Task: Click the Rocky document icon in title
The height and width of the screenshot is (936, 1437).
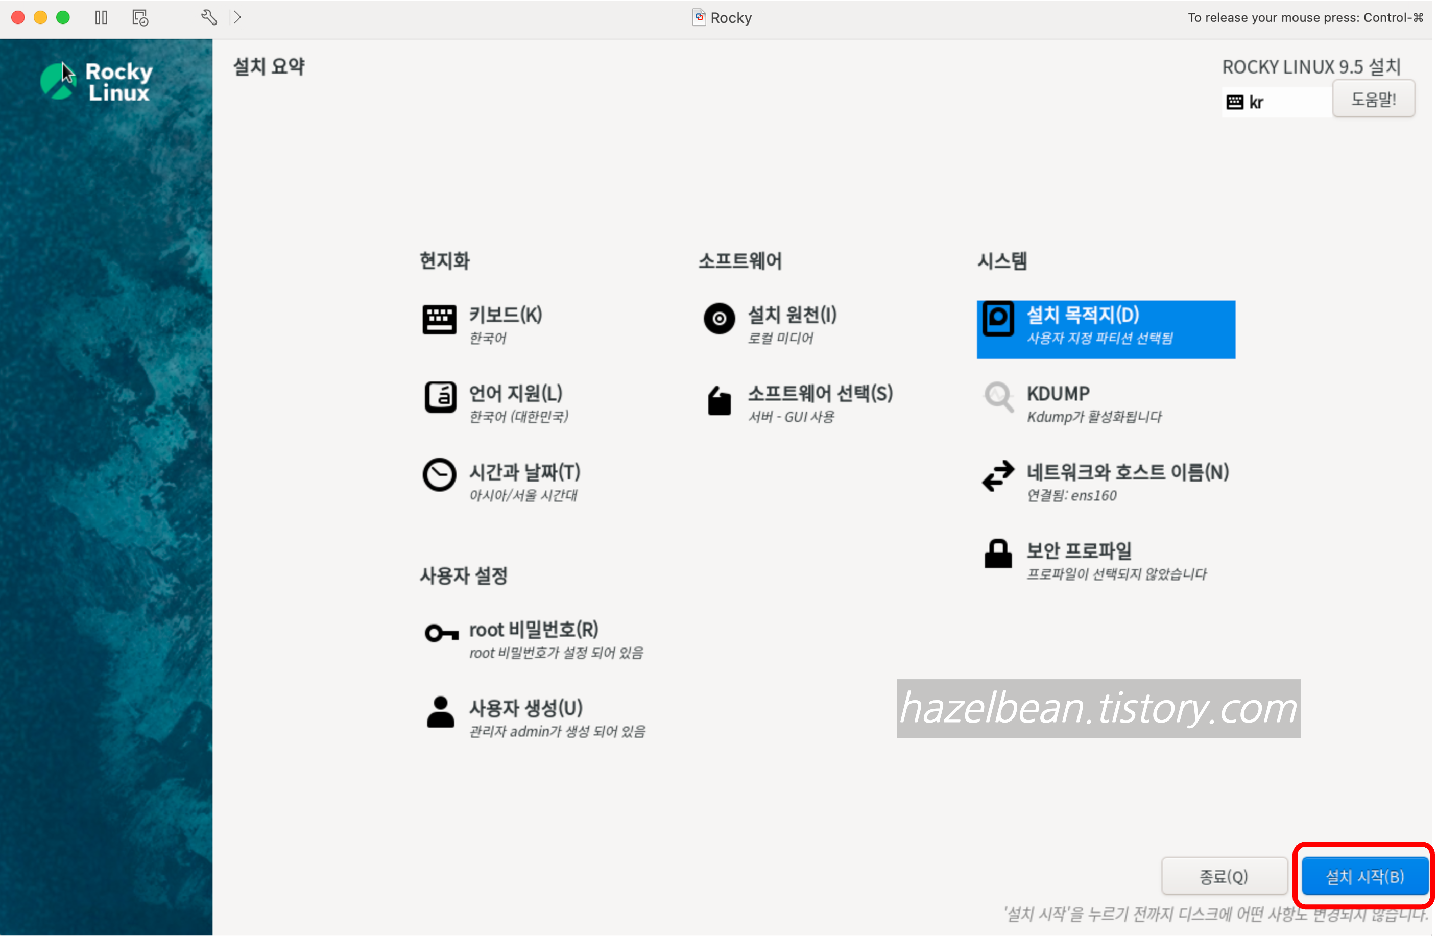Action: pos(699,17)
